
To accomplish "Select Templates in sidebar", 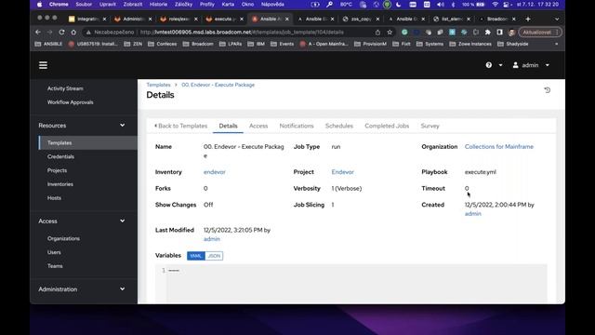I will coord(88,142).
